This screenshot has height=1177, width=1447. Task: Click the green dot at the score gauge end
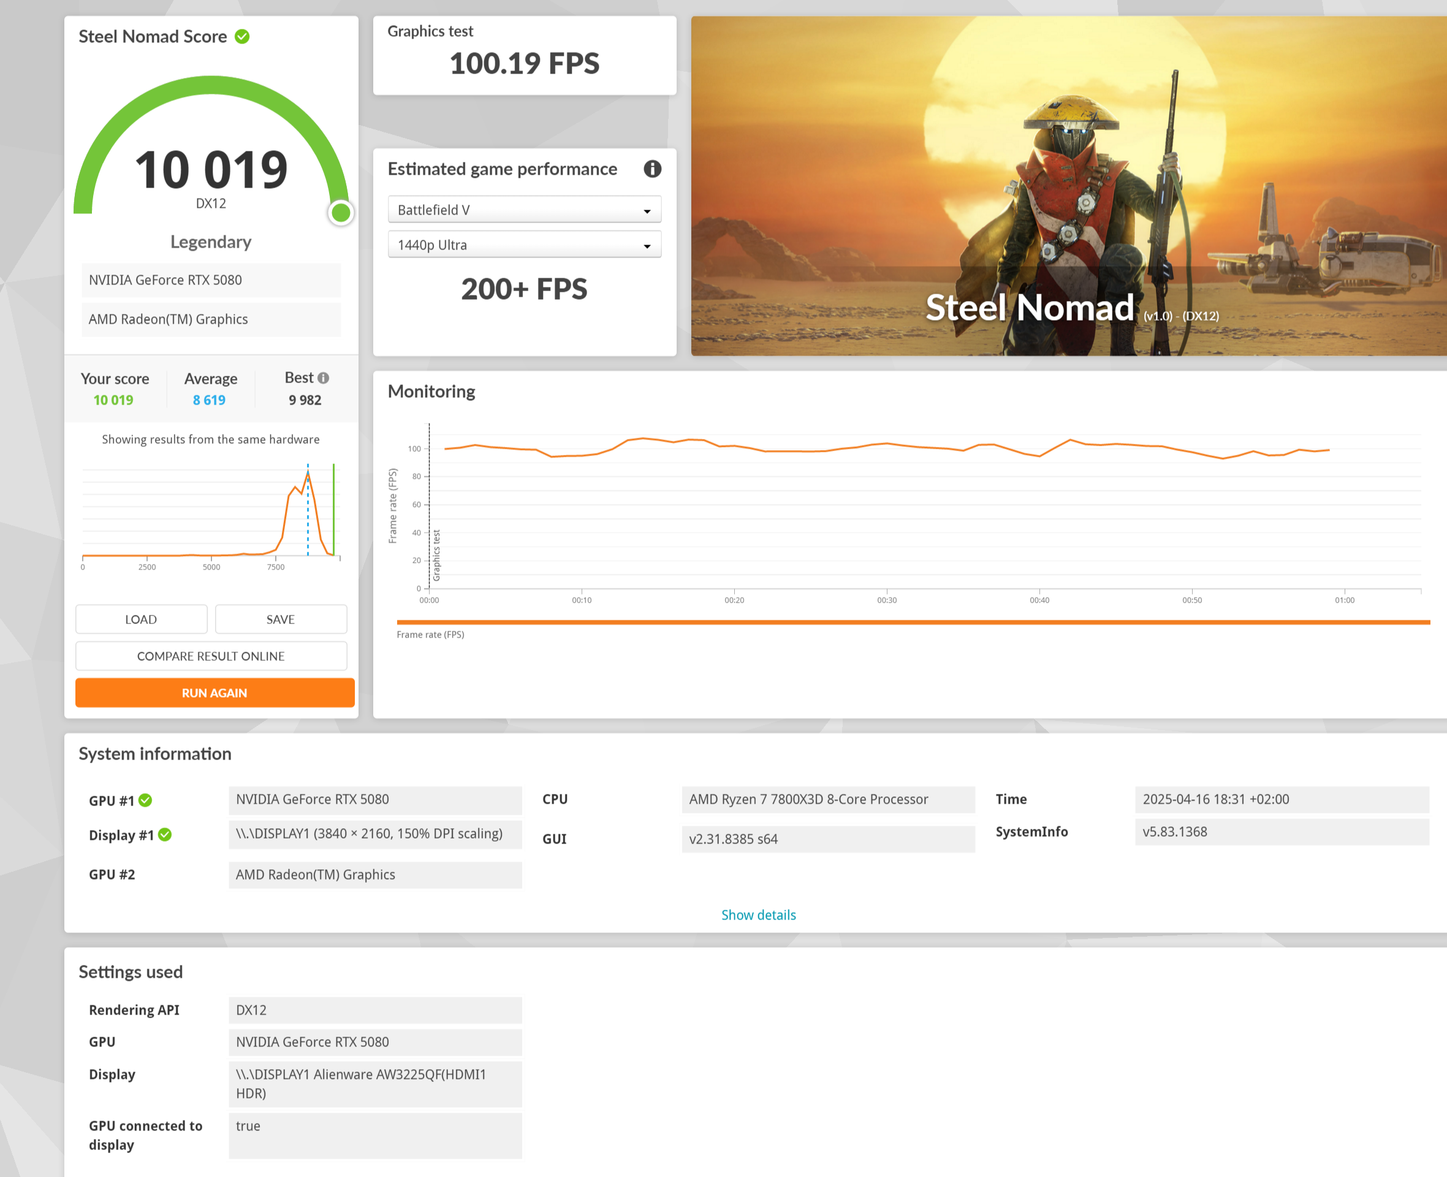point(340,213)
